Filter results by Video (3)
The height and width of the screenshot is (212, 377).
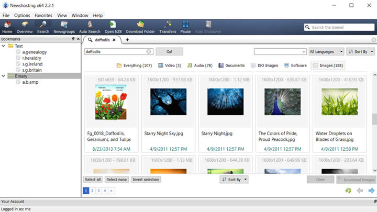[x=170, y=65]
